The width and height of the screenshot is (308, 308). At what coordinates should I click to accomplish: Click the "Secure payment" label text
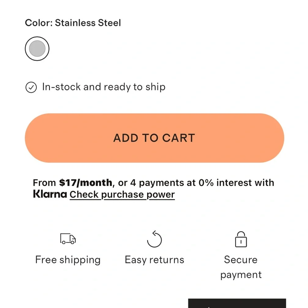pyautogui.click(x=241, y=267)
